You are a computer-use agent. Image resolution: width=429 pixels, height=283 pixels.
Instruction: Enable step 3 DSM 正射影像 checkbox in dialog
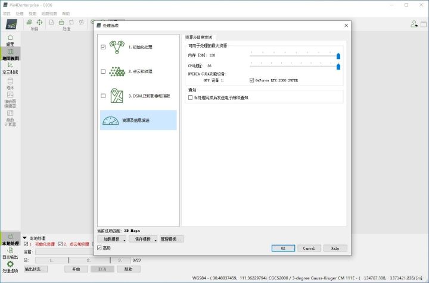[x=103, y=96]
